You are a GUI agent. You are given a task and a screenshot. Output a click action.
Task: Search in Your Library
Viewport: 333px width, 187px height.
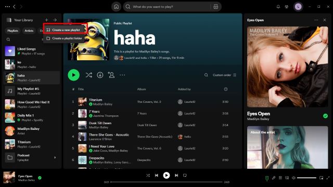[x=8, y=39]
